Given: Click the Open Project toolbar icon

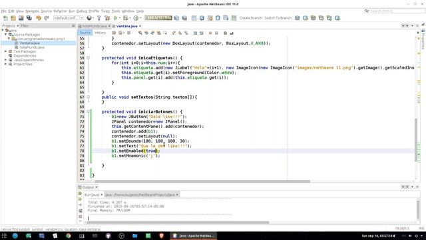Looking at the screenshot, I should point(21,18).
